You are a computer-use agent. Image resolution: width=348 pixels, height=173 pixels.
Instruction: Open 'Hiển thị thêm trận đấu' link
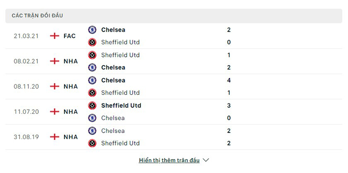point(169,160)
